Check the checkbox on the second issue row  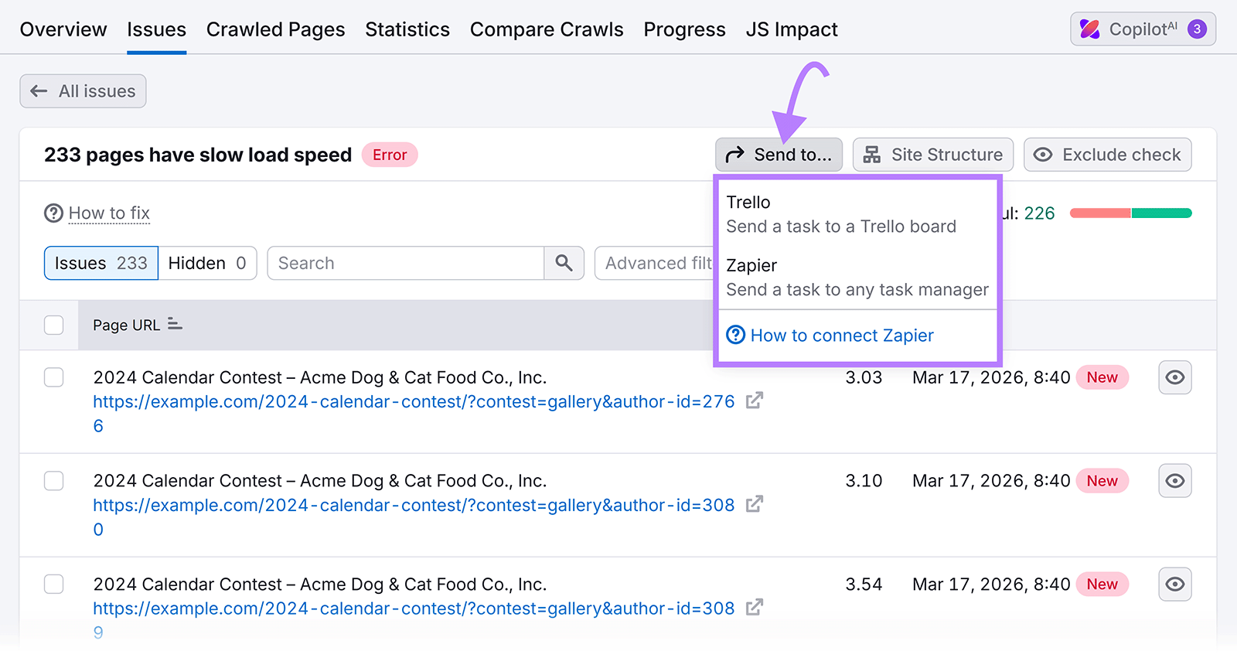[53, 480]
